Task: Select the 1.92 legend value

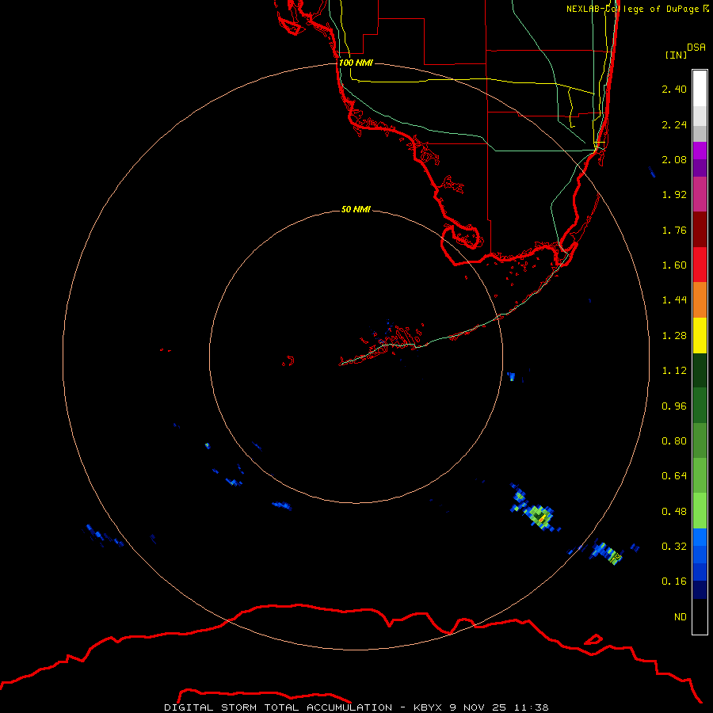Action: click(674, 195)
